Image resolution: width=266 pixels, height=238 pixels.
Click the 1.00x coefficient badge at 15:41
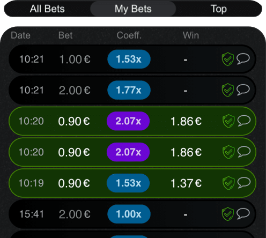(x=129, y=214)
